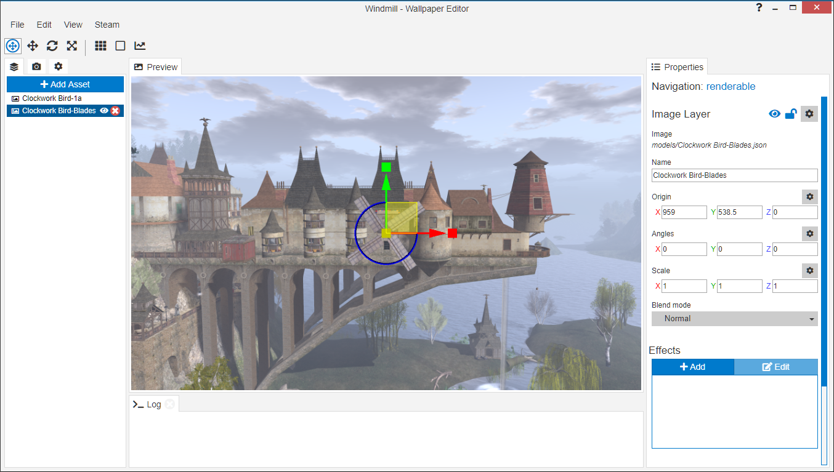Select the Move tool
834x472 pixels.
coord(33,46)
